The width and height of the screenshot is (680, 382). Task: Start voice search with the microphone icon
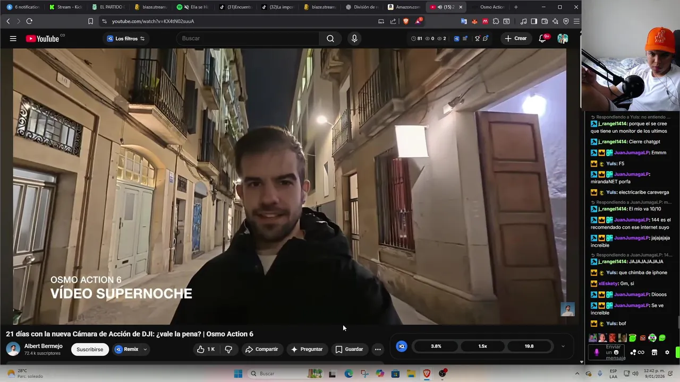[354, 38]
